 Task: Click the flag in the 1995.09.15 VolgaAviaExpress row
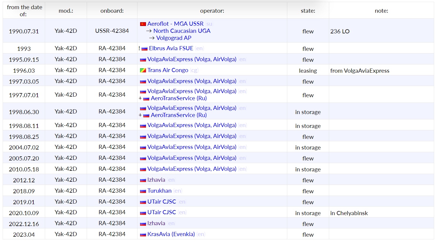pos(143,59)
